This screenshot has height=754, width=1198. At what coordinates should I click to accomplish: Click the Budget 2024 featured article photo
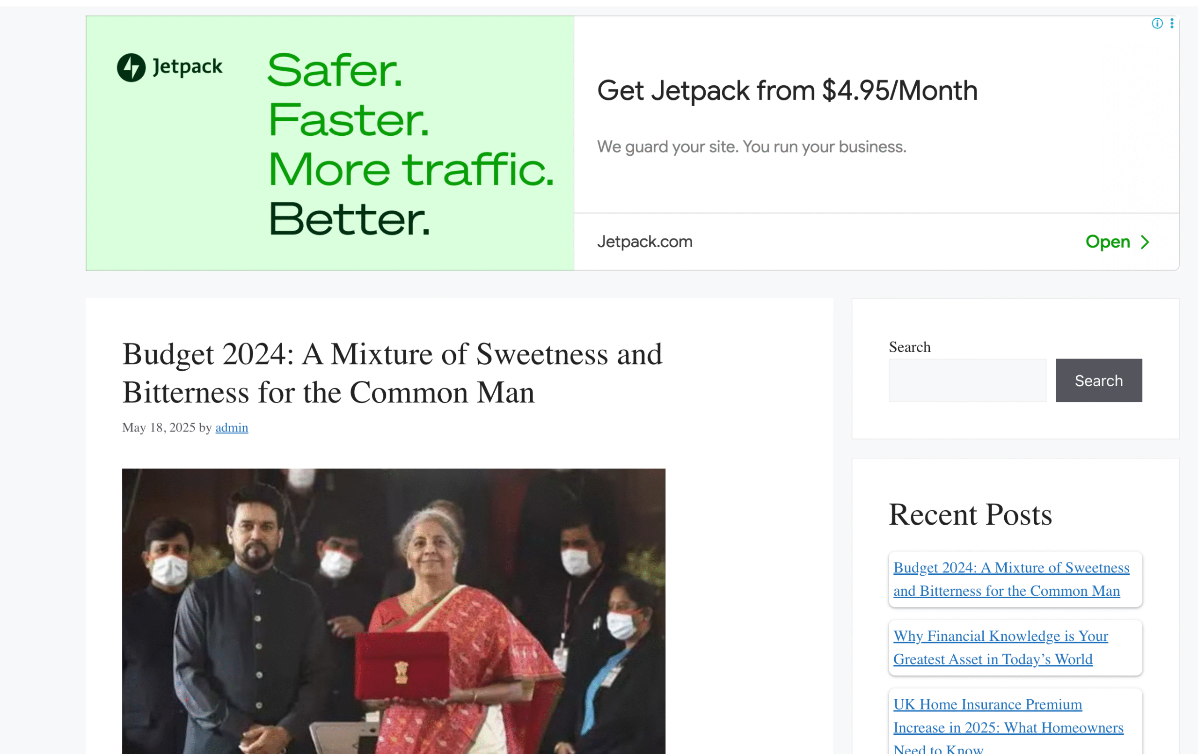[394, 611]
